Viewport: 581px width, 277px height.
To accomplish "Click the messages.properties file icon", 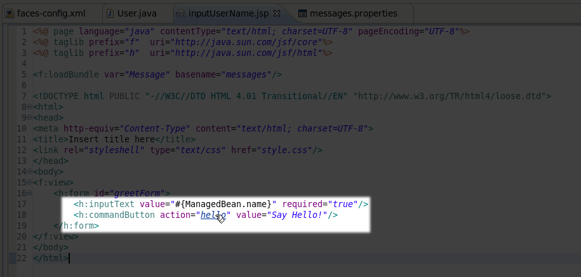I will [x=302, y=13].
